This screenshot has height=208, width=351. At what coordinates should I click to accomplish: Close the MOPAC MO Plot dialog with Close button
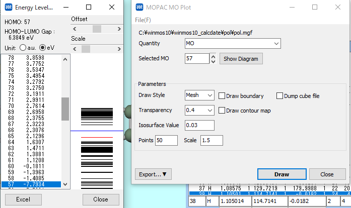click(x=327, y=174)
